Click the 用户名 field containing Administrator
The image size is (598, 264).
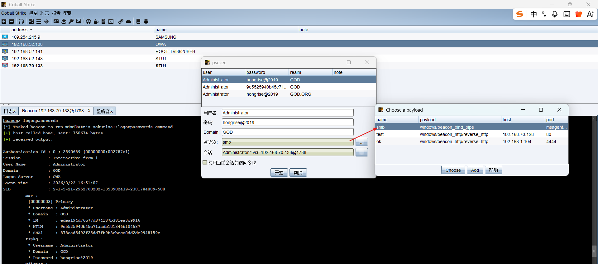pyautogui.click(x=288, y=113)
